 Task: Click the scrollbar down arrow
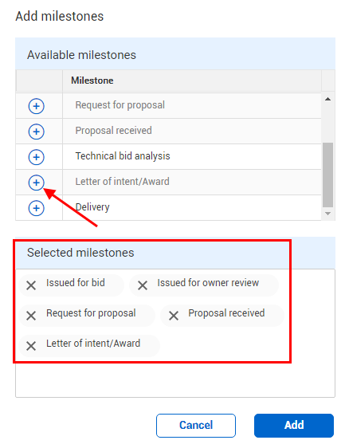point(327,214)
